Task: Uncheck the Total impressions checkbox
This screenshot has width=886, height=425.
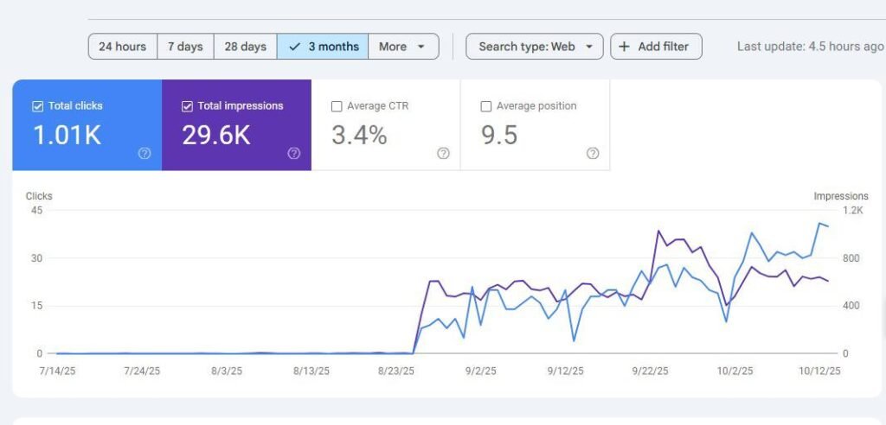Action: pos(187,106)
